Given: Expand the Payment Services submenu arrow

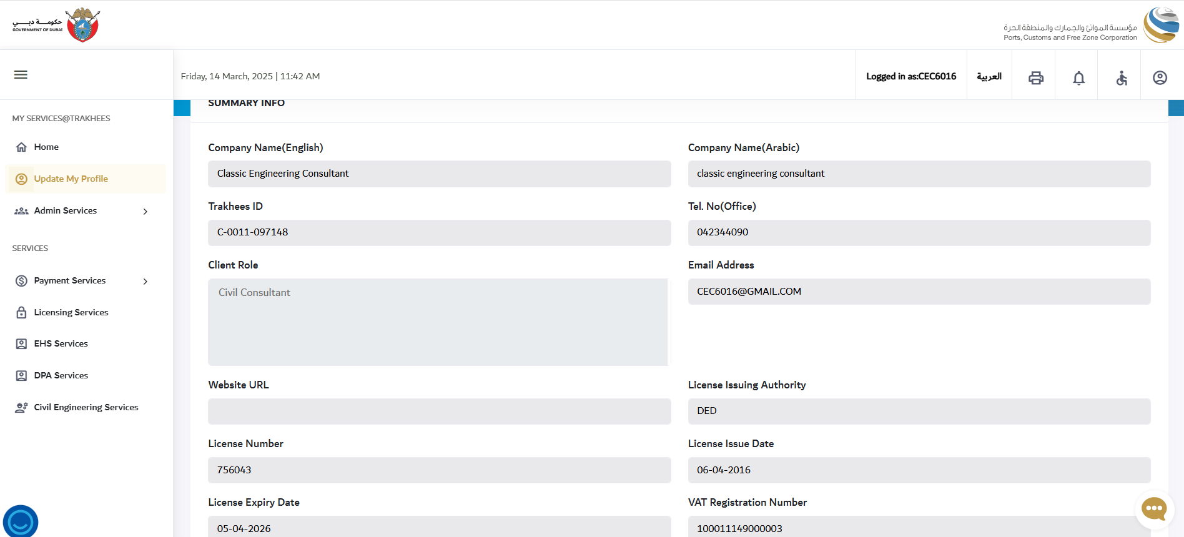Looking at the screenshot, I should [145, 282].
